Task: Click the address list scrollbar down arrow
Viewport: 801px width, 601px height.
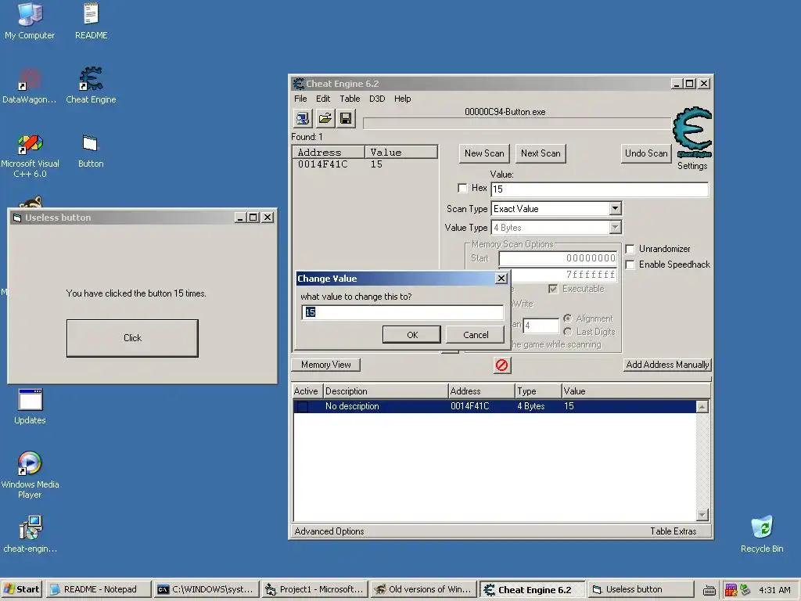Action: (702, 515)
